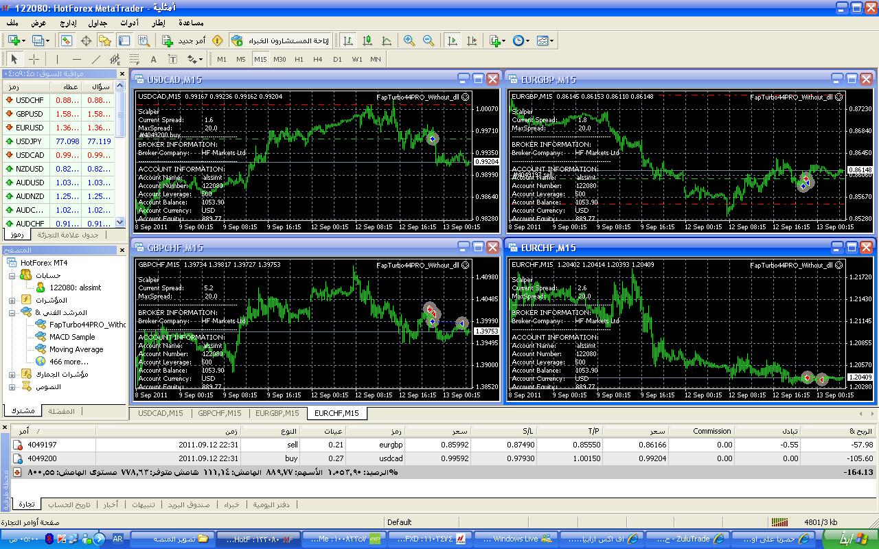Image resolution: width=879 pixels, height=549 pixels.
Task: Expand the النصوص scripts tree node
Action: 12,386
